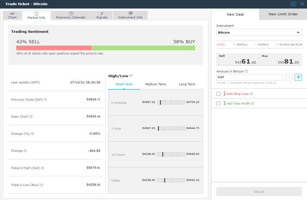Click the 12 hours high value 55895.90
This screenshot has width=307, height=200.
point(193,154)
